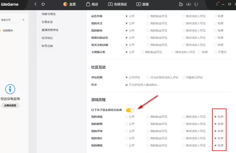Click the 您还没有应用 text

click(10, 99)
